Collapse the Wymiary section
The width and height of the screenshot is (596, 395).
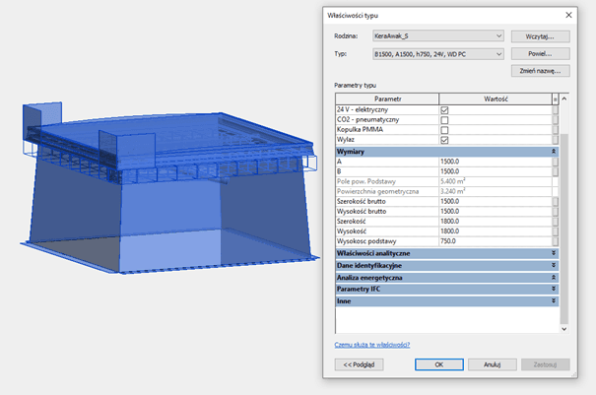point(554,152)
